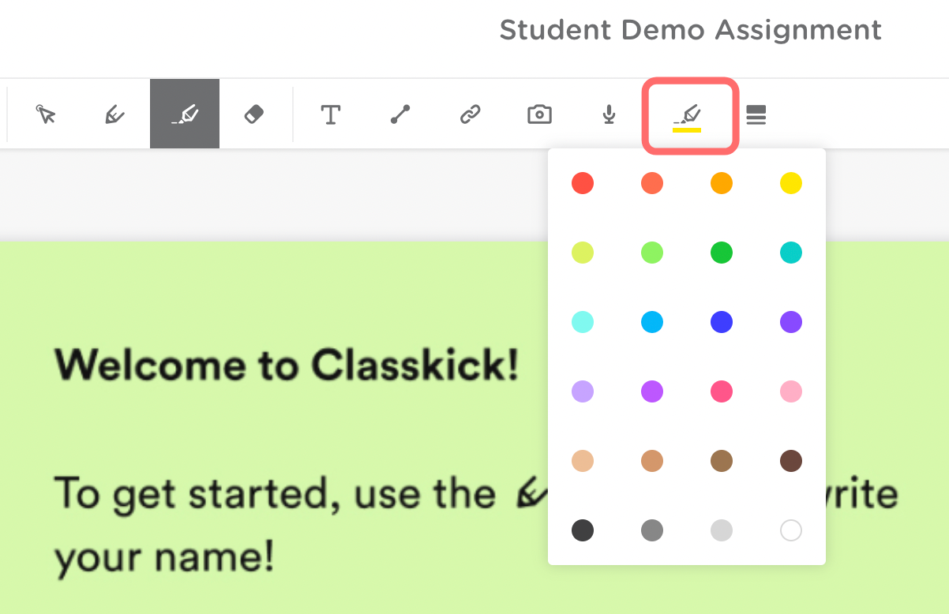This screenshot has height=614, width=949.
Task: Select the eraser tool
Action: point(253,114)
